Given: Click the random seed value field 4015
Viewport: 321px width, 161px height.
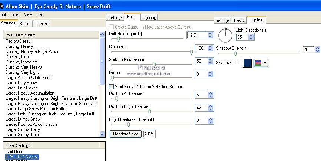Looking at the screenshot, I should pyautogui.click(x=149, y=134).
